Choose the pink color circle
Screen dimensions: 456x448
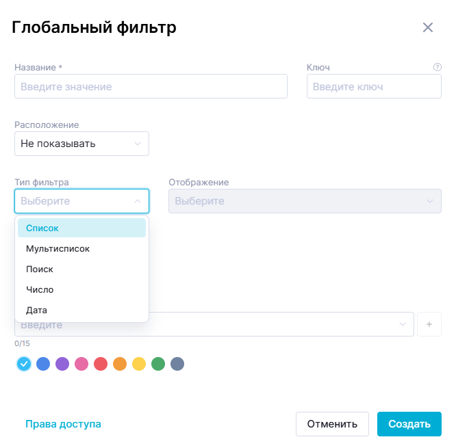tap(81, 364)
